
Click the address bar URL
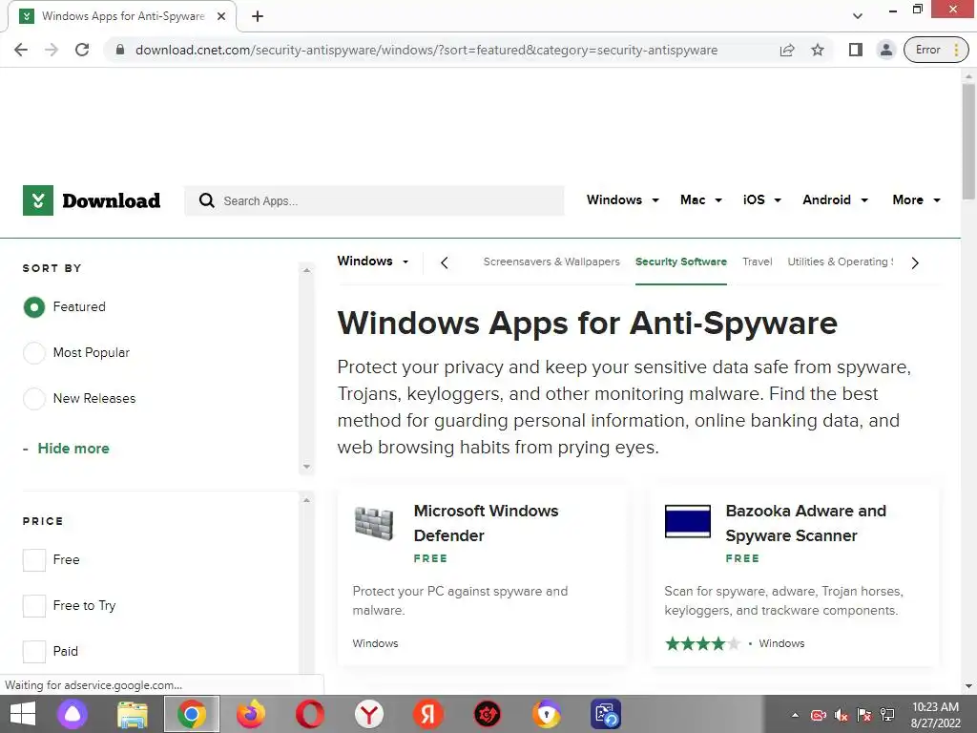coord(426,50)
